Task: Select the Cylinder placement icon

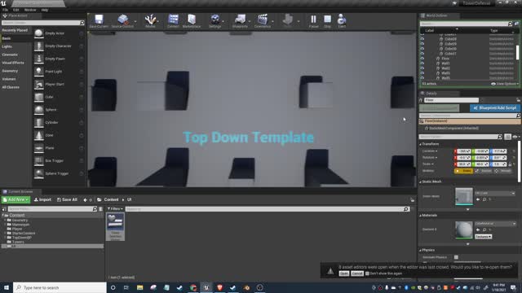Action: [38, 123]
